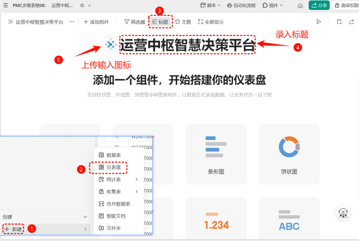Toggle the 标题 option in toolbar

tap(160, 22)
